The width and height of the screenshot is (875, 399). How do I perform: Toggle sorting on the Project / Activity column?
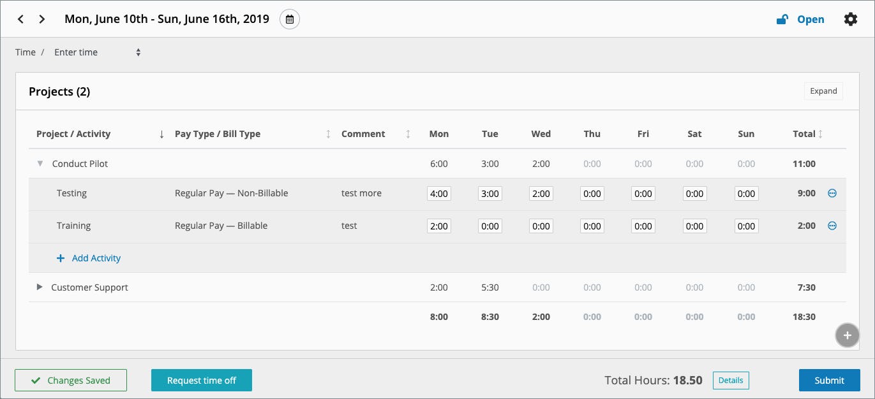pos(161,134)
